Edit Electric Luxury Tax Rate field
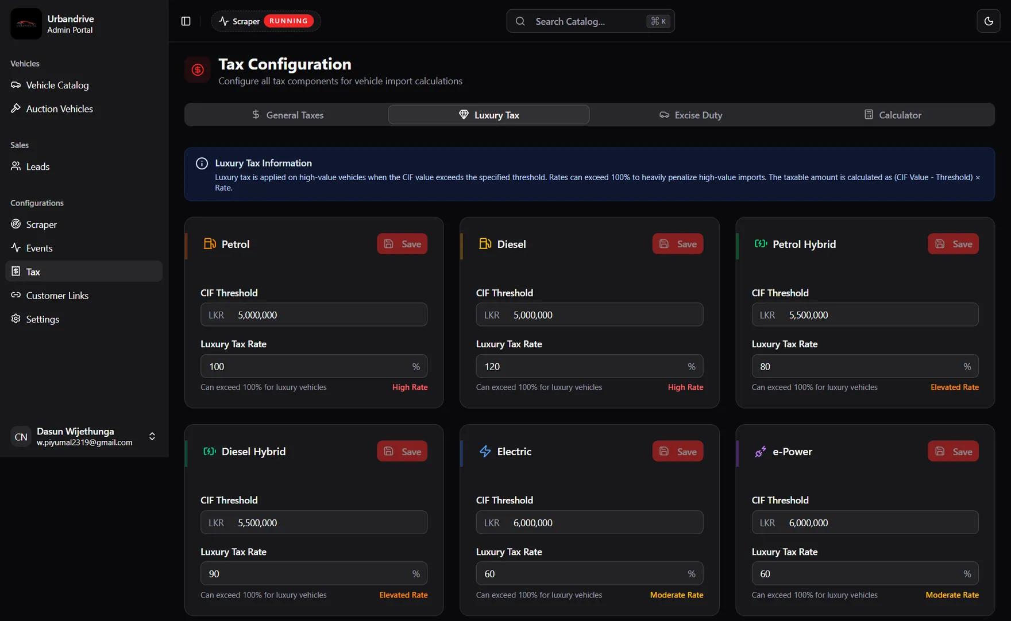 (x=589, y=573)
